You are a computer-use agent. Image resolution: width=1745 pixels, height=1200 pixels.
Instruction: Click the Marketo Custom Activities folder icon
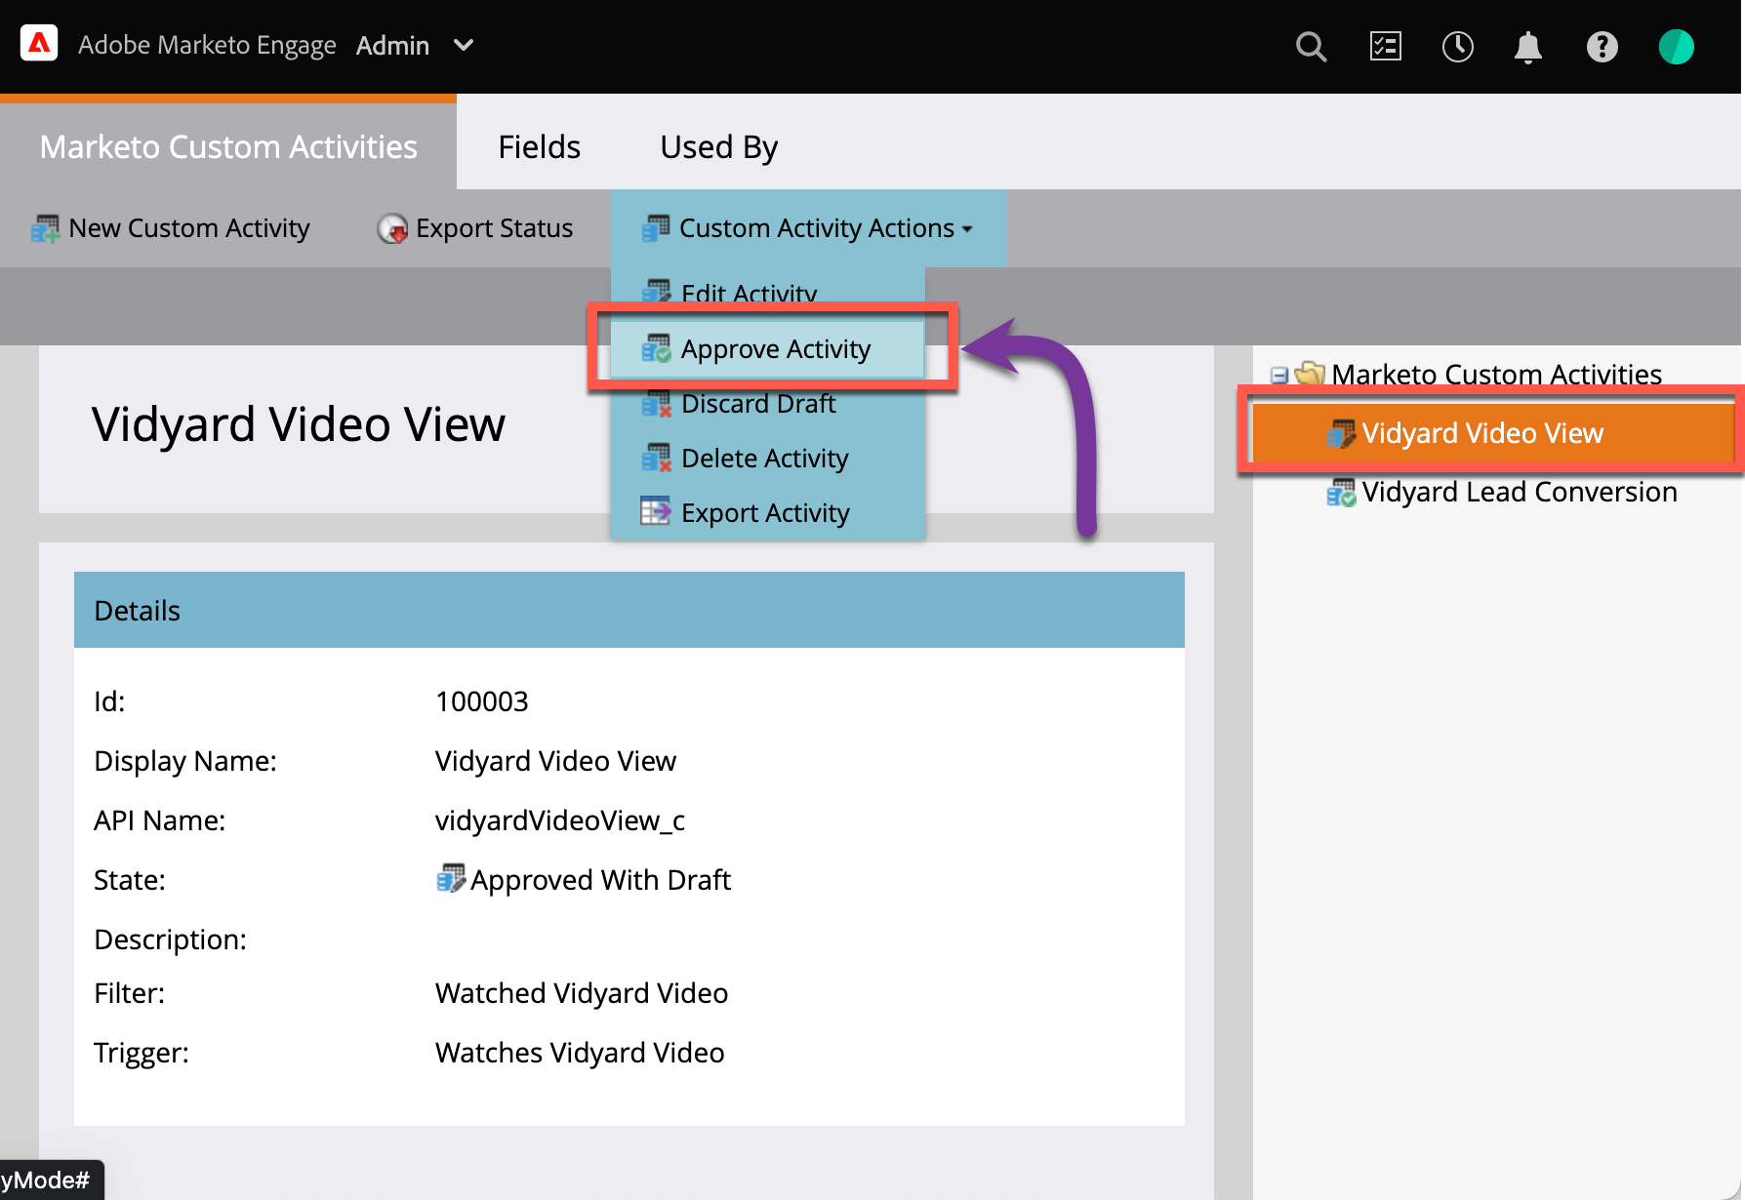(1310, 374)
